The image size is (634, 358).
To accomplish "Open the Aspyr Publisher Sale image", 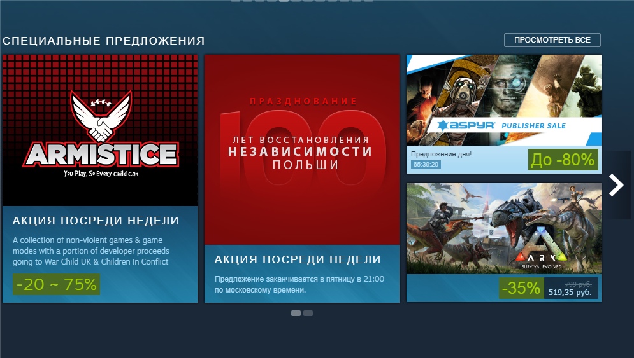I will point(504,100).
